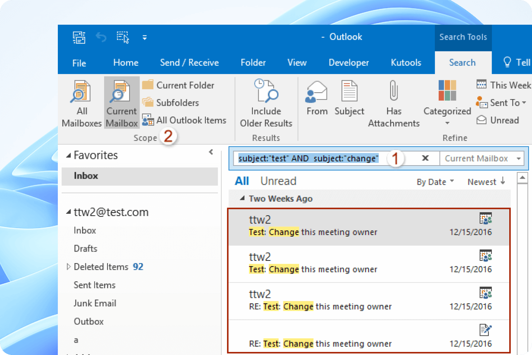Click the Send/Receive All Folders quick access icon
The width and height of the screenshot is (532, 355).
(79, 37)
